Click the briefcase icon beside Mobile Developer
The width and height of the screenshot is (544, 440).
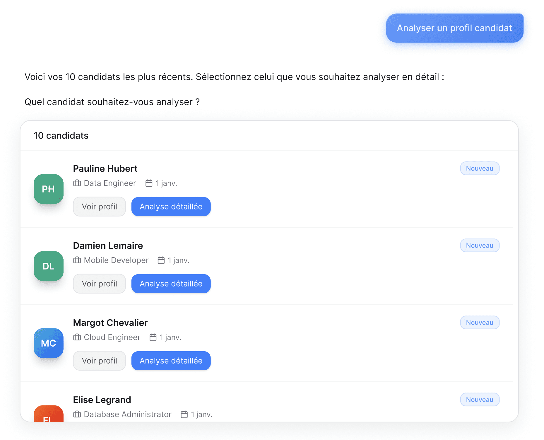point(77,260)
